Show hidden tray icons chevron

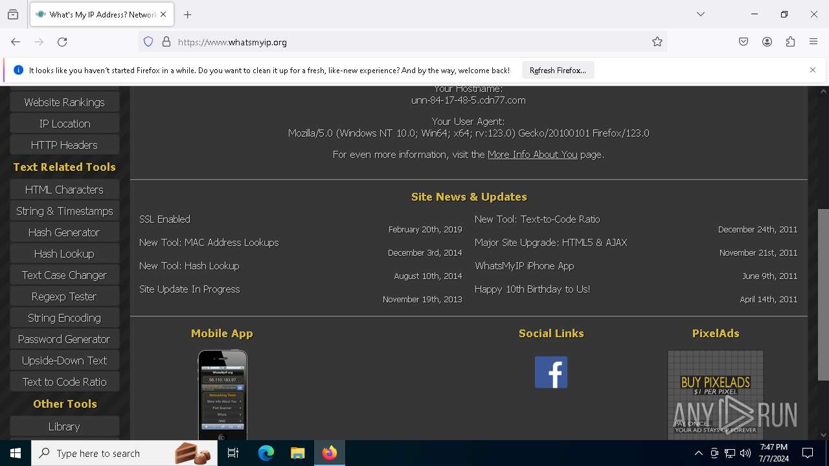click(x=698, y=453)
